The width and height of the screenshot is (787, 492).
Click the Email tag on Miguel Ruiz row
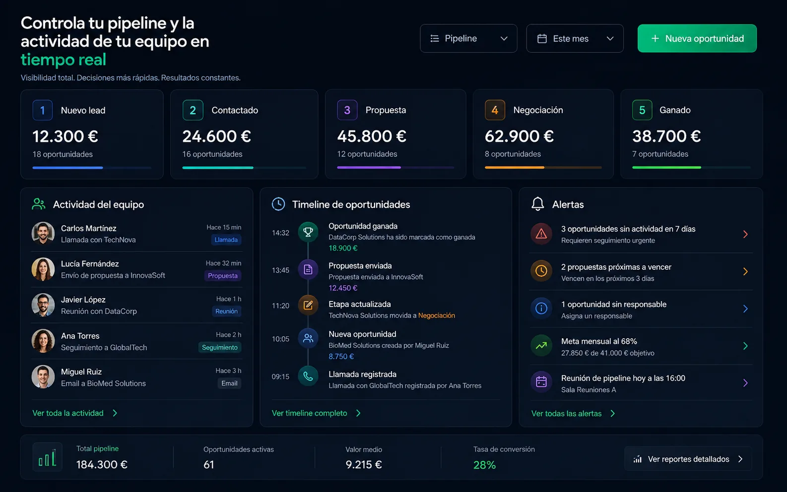click(x=229, y=383)
